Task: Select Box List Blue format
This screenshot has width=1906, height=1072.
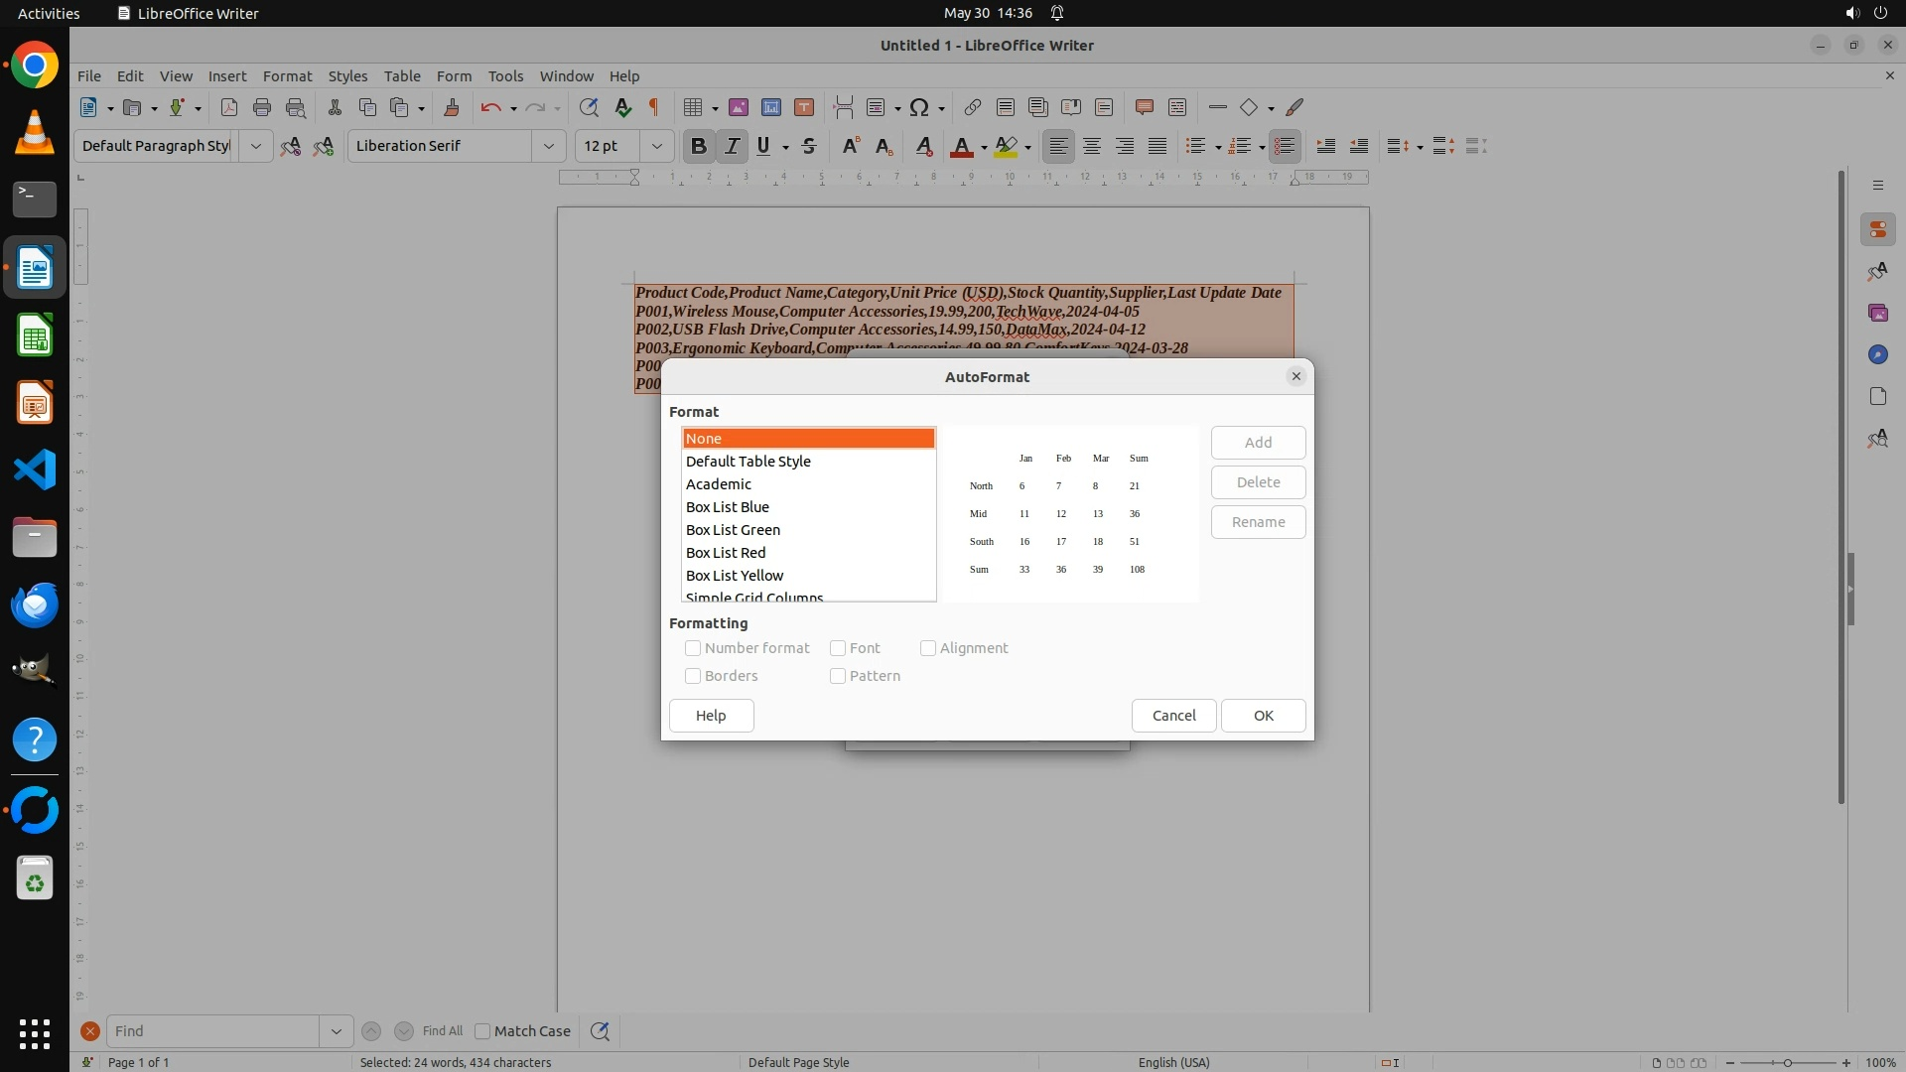Action: coord(728,507)
